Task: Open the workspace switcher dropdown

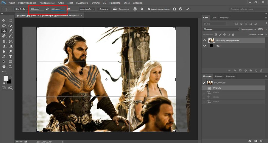Action: (x=247, y=9)
